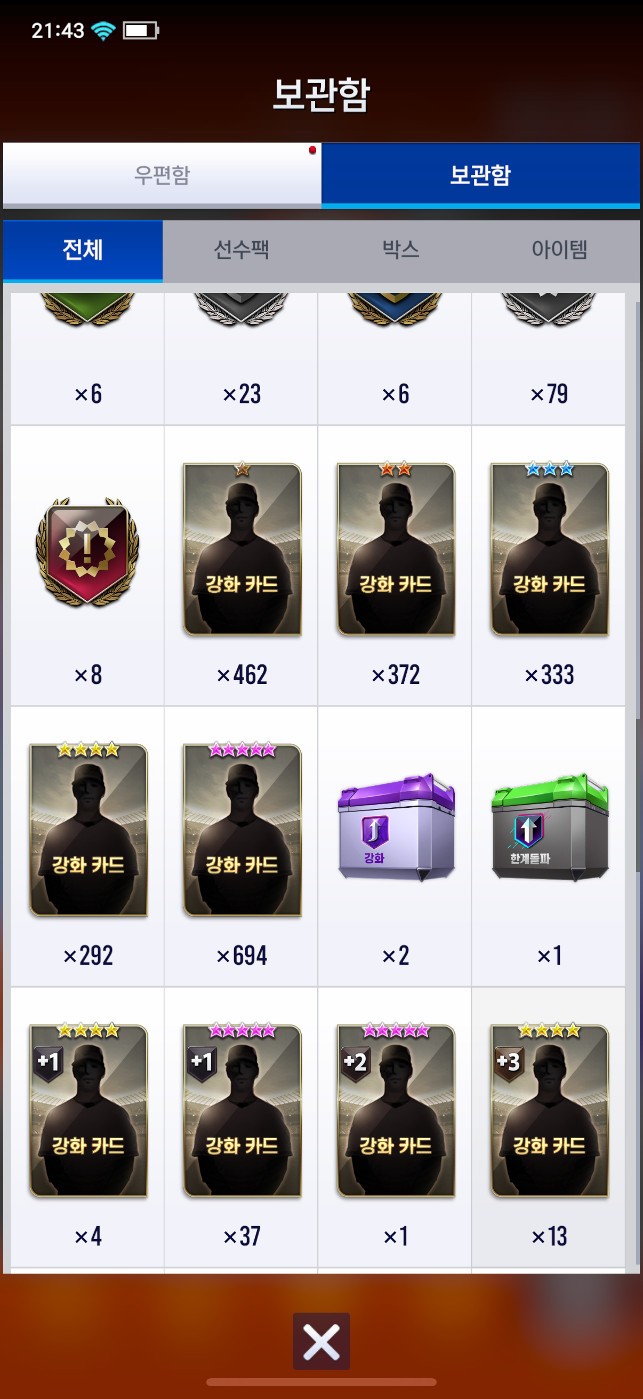Tap the red exclamation badge item x8
Viewport: 643px width, 1399px height.
pyautogui.click(x=87, y=566)
